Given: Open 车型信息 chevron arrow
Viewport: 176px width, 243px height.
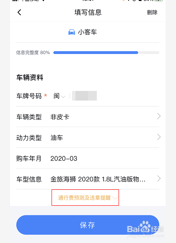Looking at the screenshot, I should tap(159, 178).
